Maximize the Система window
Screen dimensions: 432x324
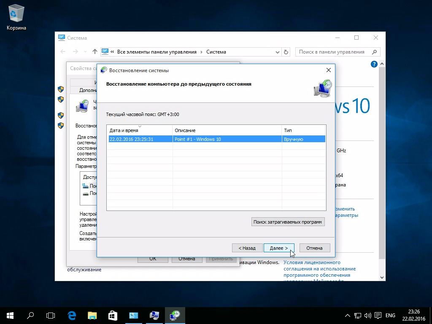(x=356, y=38)
